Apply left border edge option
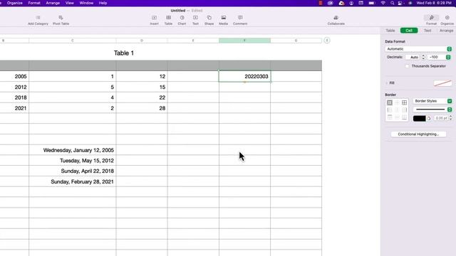Viewport: 456px width, 256px height. coord(390,110)
